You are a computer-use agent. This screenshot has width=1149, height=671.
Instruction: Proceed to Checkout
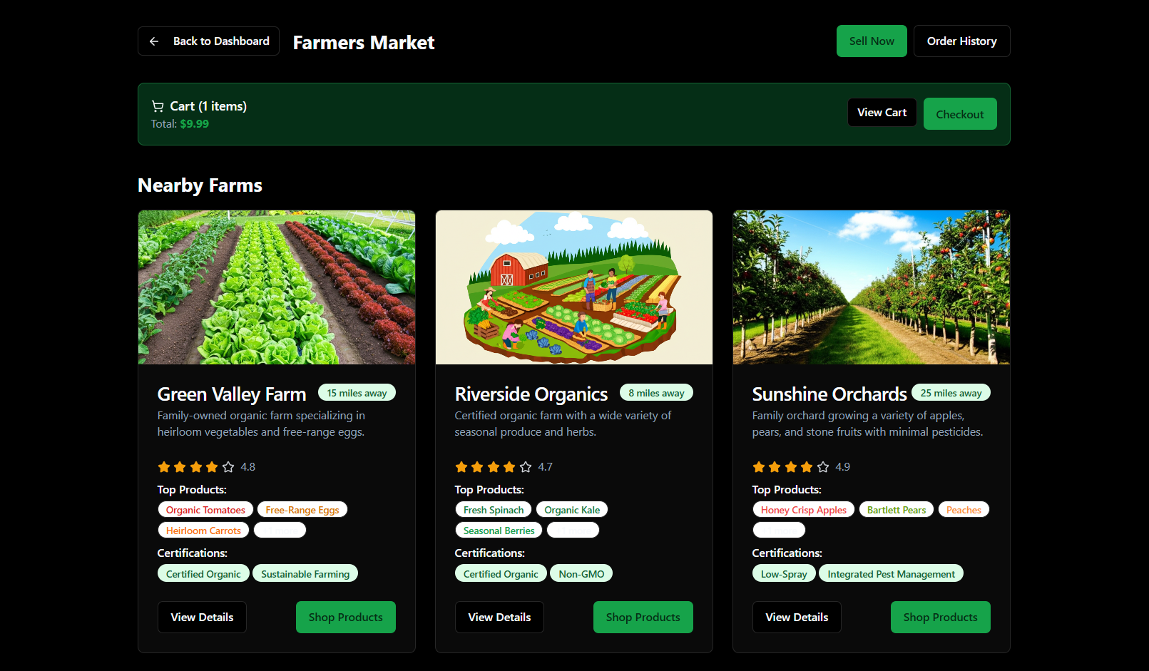[960, 114]
